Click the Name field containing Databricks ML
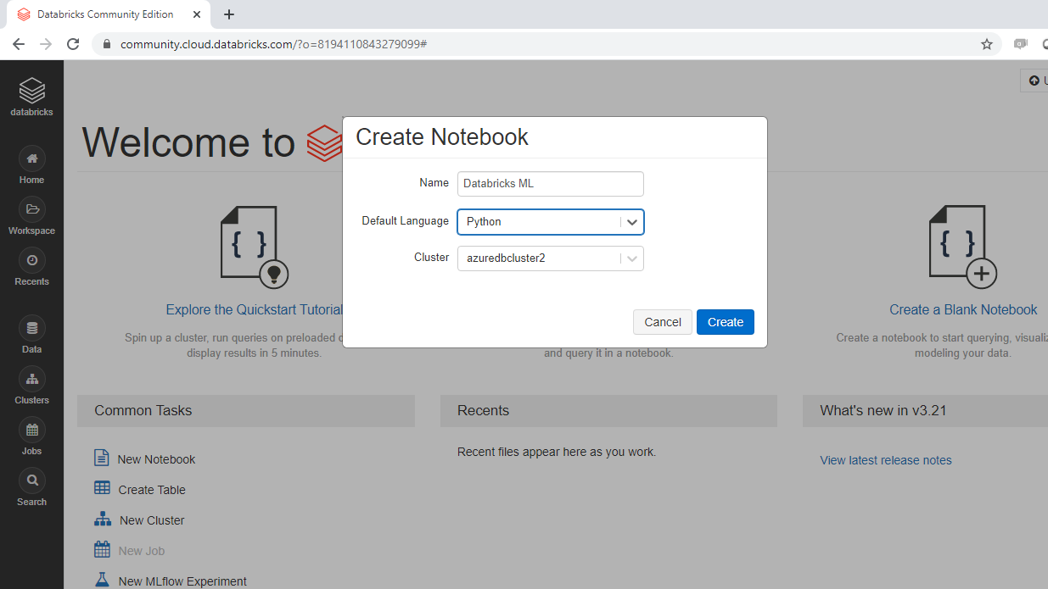The height and width of the screenshot is (589, 1048). tap(551, 183)
